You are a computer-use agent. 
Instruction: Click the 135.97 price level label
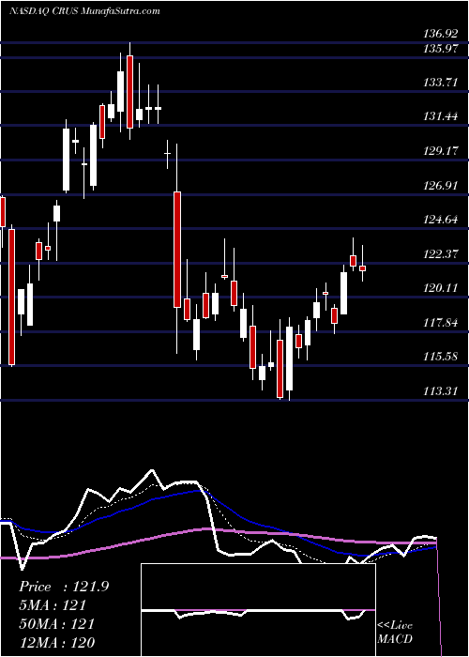(440, 48)
